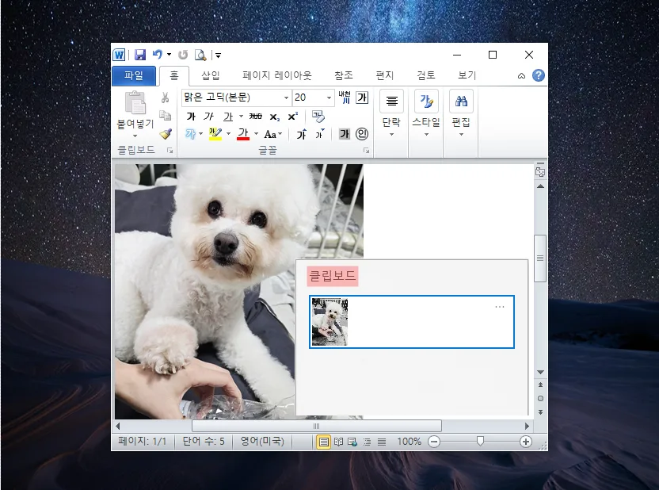
Task: Jump to next page double-arrow icon
Action: click(x=540, y=412)
